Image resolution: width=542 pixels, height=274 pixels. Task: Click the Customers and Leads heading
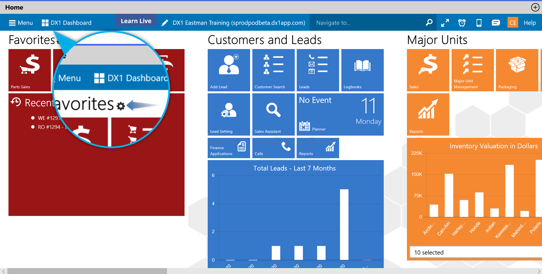click(x=265, y=40)
